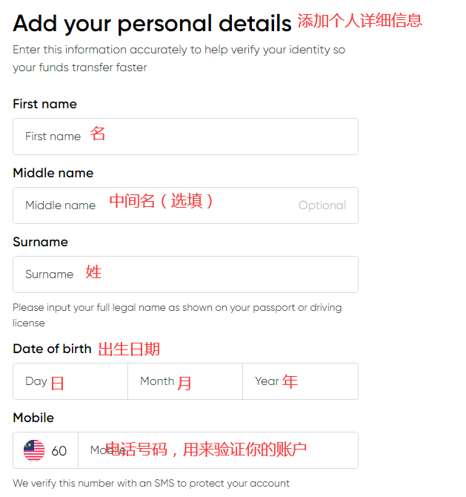The height and width of the screenshot is (497, 466).
Task: Click the bold 'First name' label above field
Action: pos(44,104)
